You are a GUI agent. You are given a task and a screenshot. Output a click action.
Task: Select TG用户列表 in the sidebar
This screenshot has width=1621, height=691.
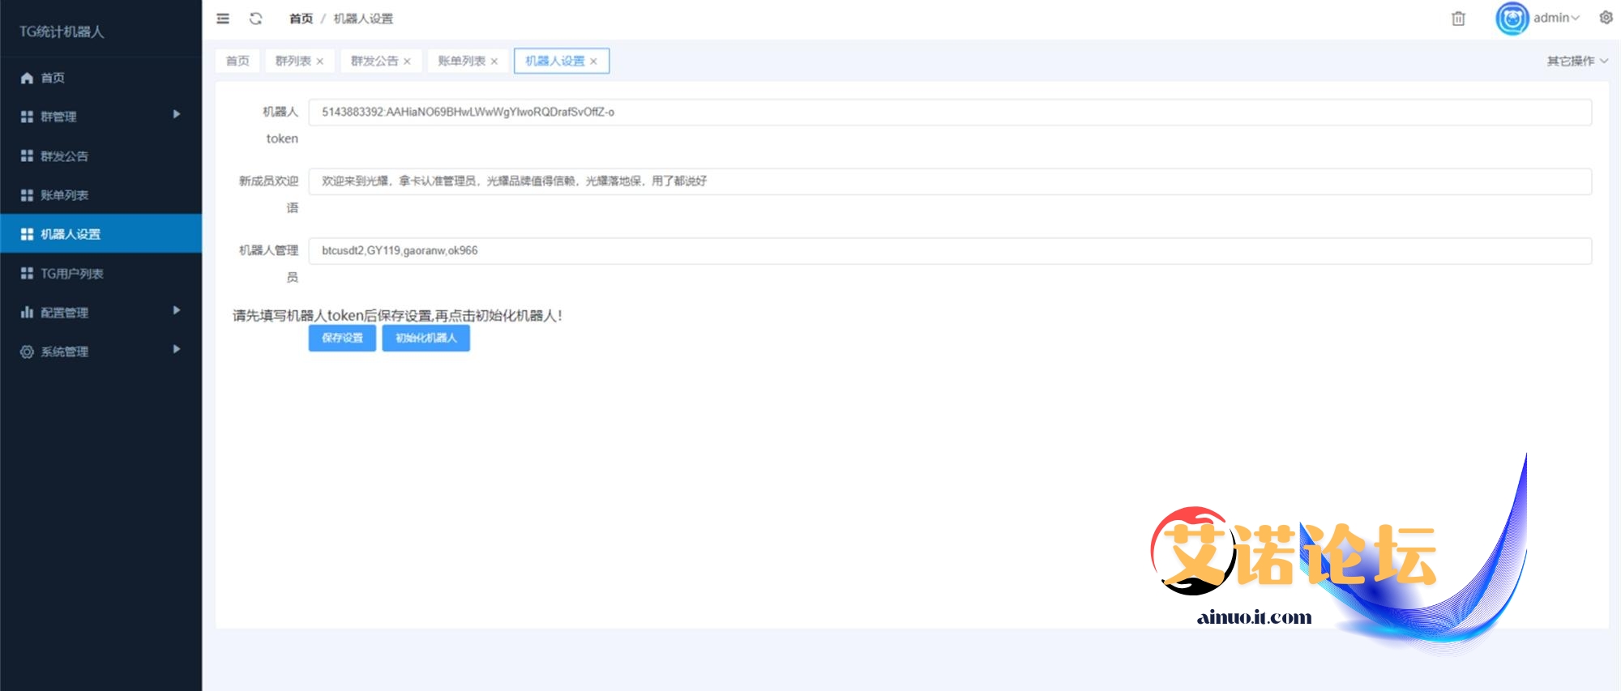click(72, 273)
